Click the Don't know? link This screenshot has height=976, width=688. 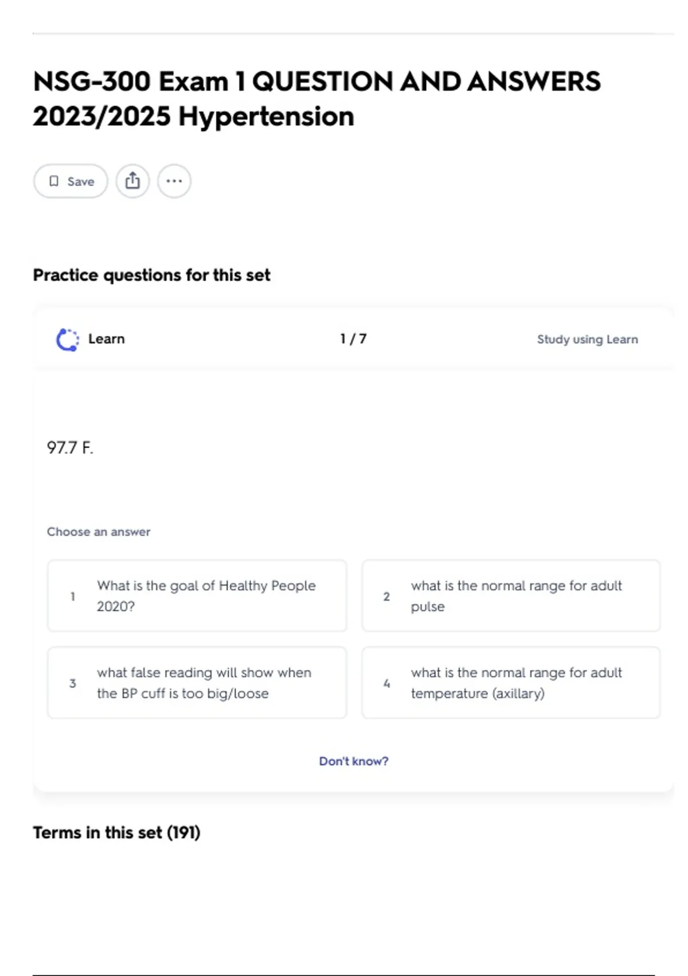[353, 761]
